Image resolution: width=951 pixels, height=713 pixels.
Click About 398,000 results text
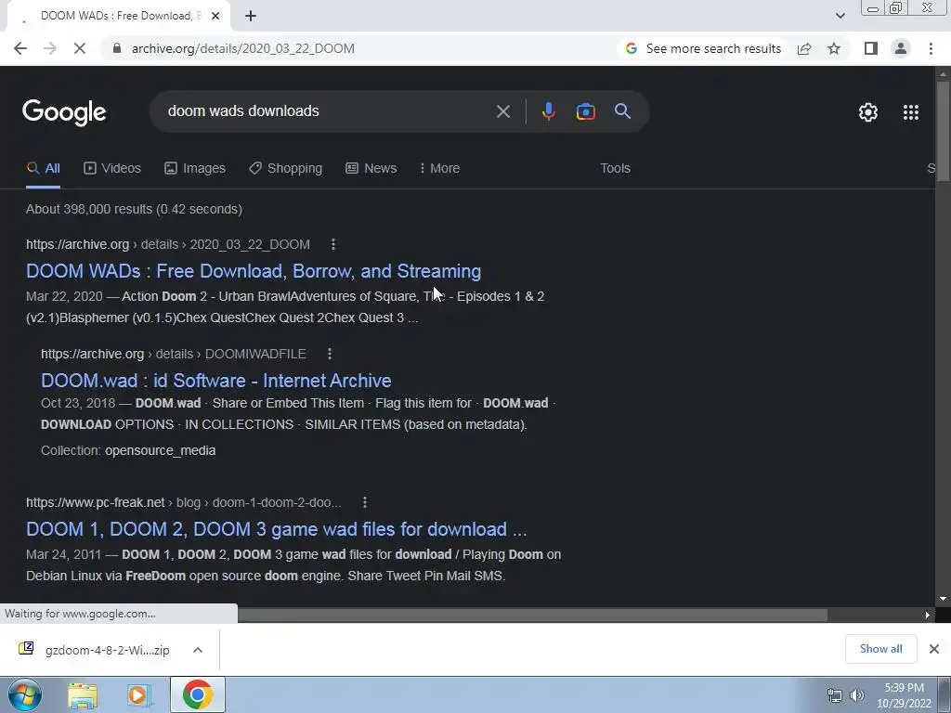click(x=134, y=209)
